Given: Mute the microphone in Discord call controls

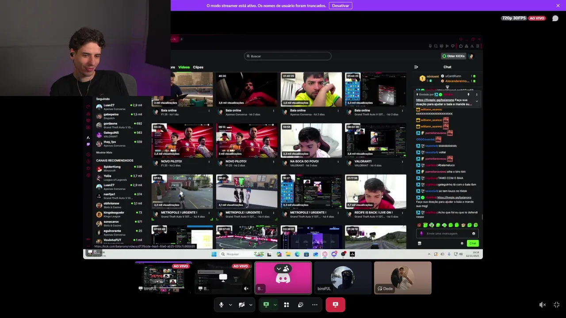Looking at the screenshot, I should 221,305.
